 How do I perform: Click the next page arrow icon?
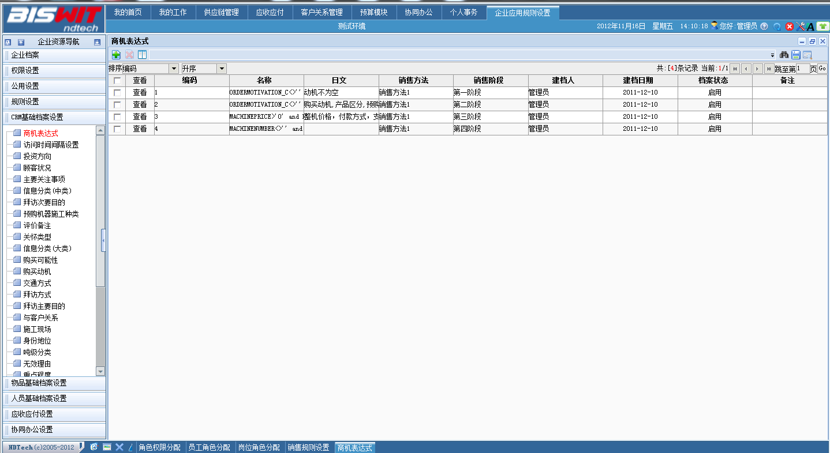coord(758,69)
